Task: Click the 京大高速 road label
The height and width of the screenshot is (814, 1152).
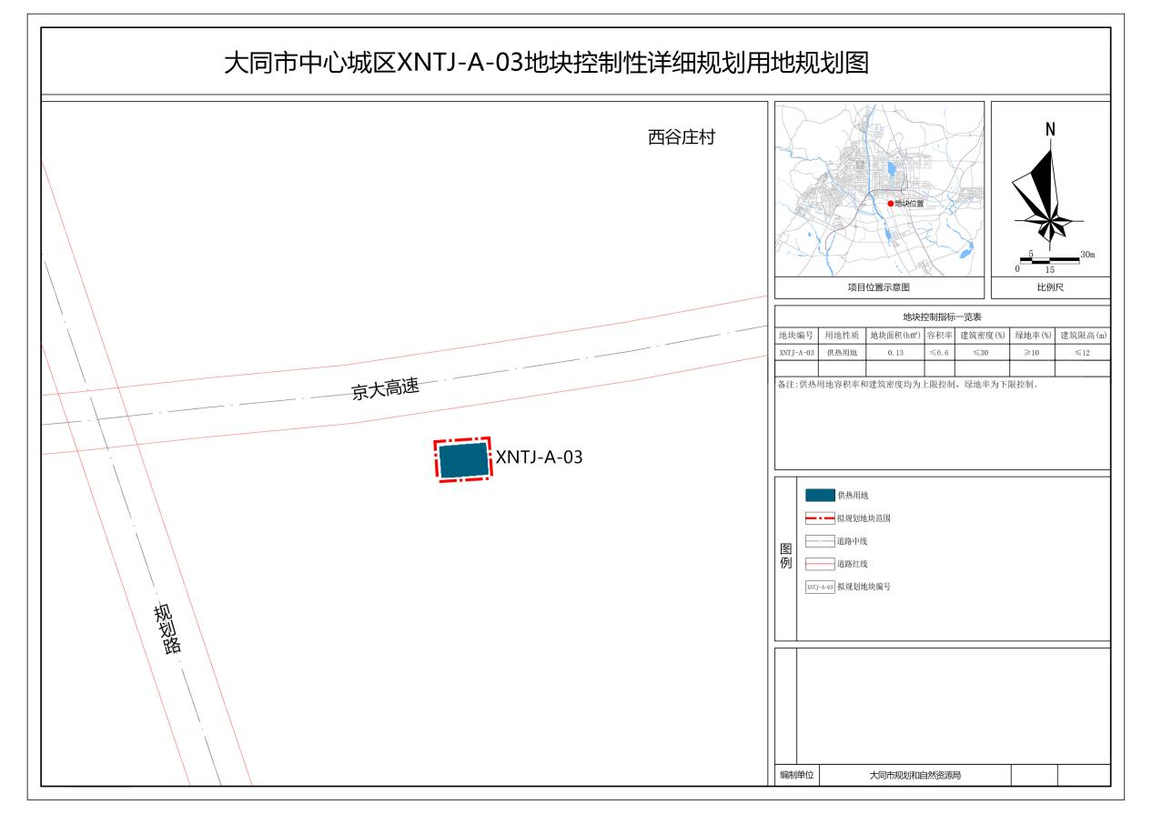Action: (385, 389)
